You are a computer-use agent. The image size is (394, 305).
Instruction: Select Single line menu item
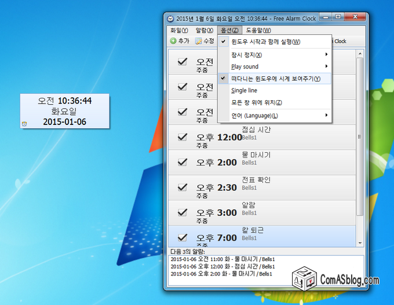pos(275,90)
